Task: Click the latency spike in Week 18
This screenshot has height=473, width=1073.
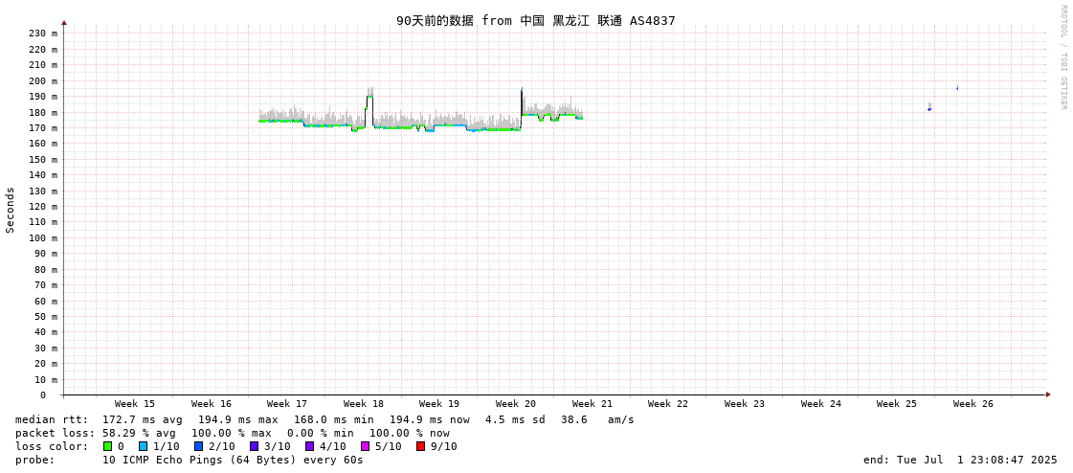Action: pyautogui.click(x=369, y=96)
